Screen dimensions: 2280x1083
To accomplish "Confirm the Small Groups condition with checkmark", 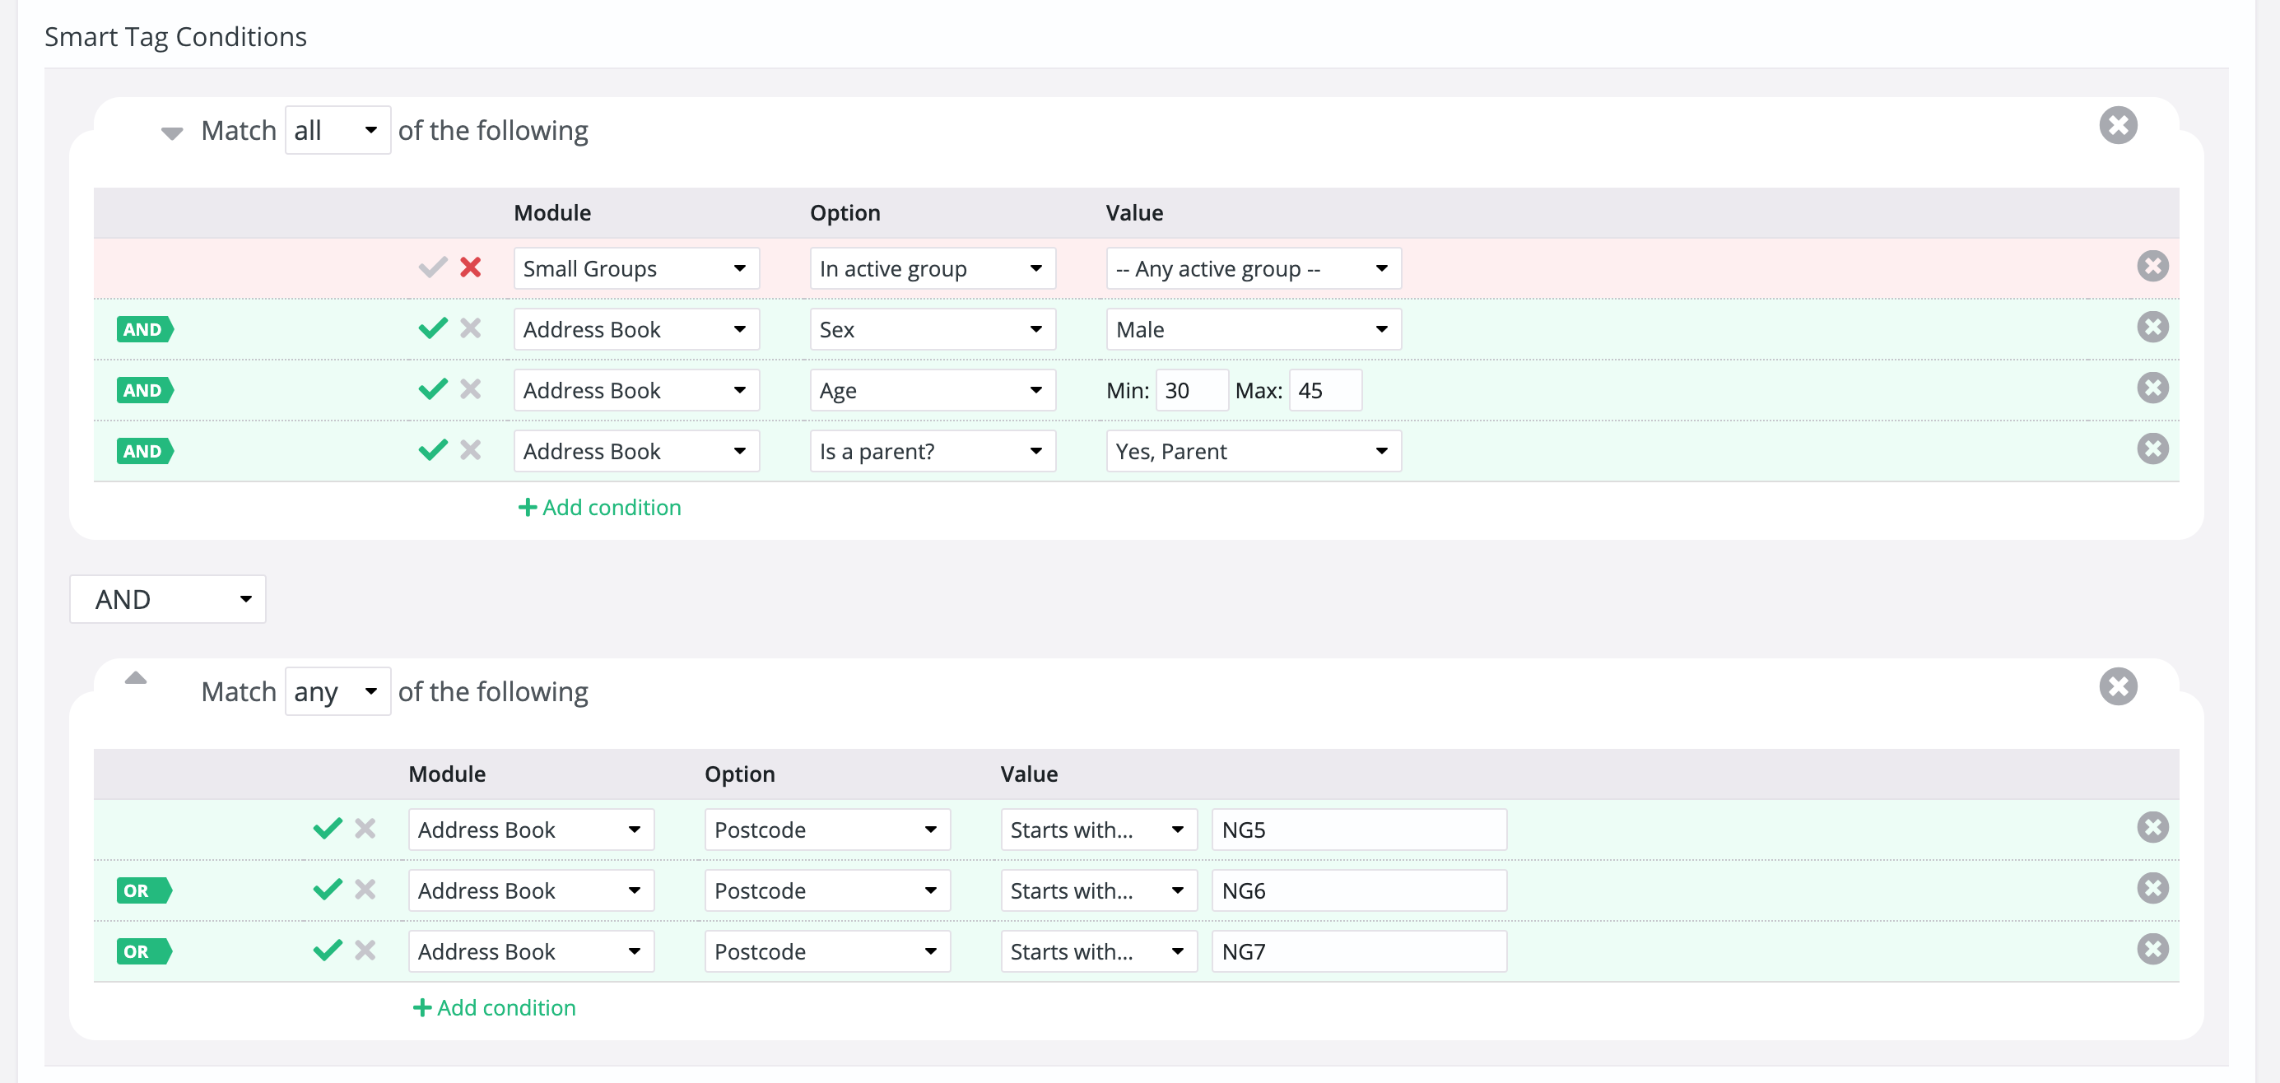I will point(433,266).
